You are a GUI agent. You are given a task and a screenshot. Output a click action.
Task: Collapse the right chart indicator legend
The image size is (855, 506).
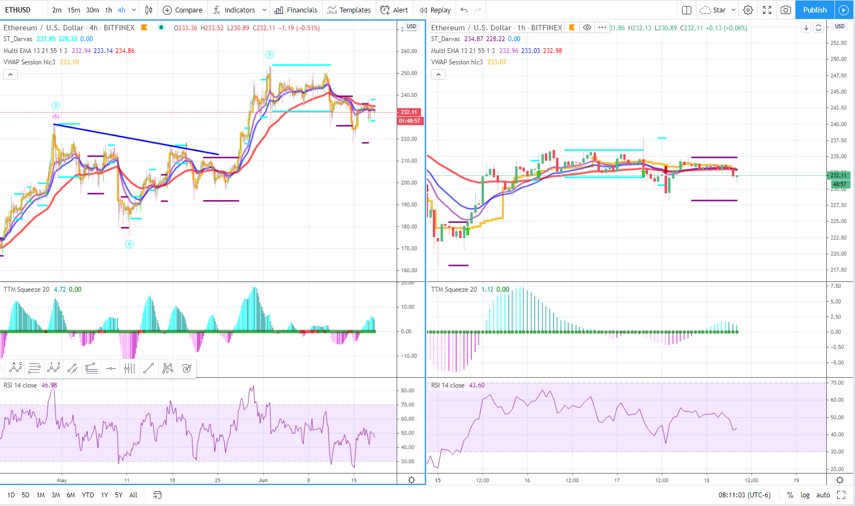tap(438, 75)
